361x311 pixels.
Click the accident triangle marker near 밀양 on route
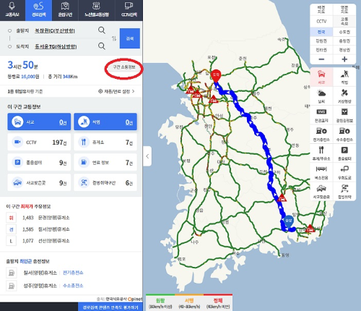tap(282, 198)
